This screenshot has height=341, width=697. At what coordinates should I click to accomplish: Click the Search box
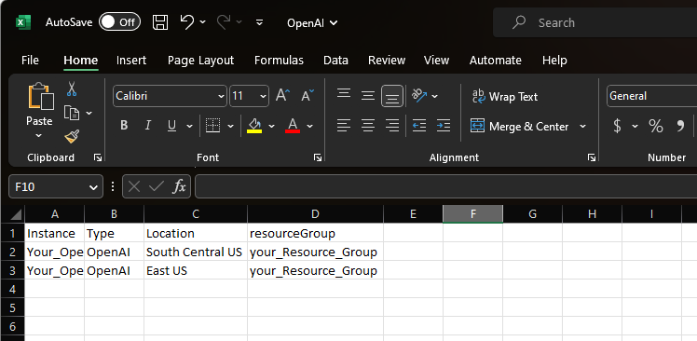(x=594, y=22)
